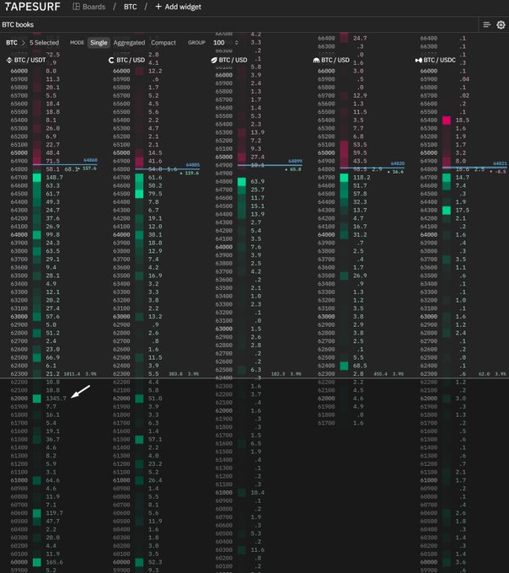Open the BTC asset selector

pyautogui.click(x=12, y=43)
